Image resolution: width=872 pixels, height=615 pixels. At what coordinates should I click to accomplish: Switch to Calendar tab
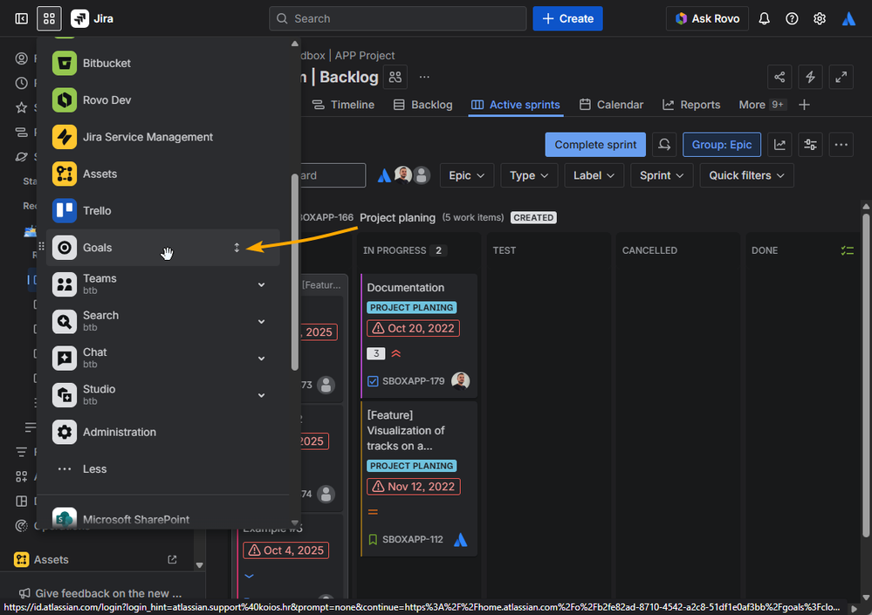[x=611, y=105]
